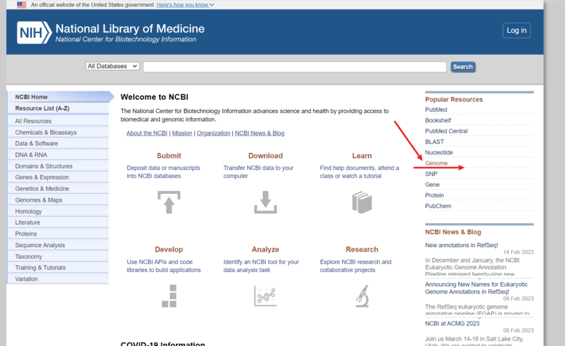Click "Deposit data or manuscripts" description text
The image size is (565, 346).
point(163,172)
